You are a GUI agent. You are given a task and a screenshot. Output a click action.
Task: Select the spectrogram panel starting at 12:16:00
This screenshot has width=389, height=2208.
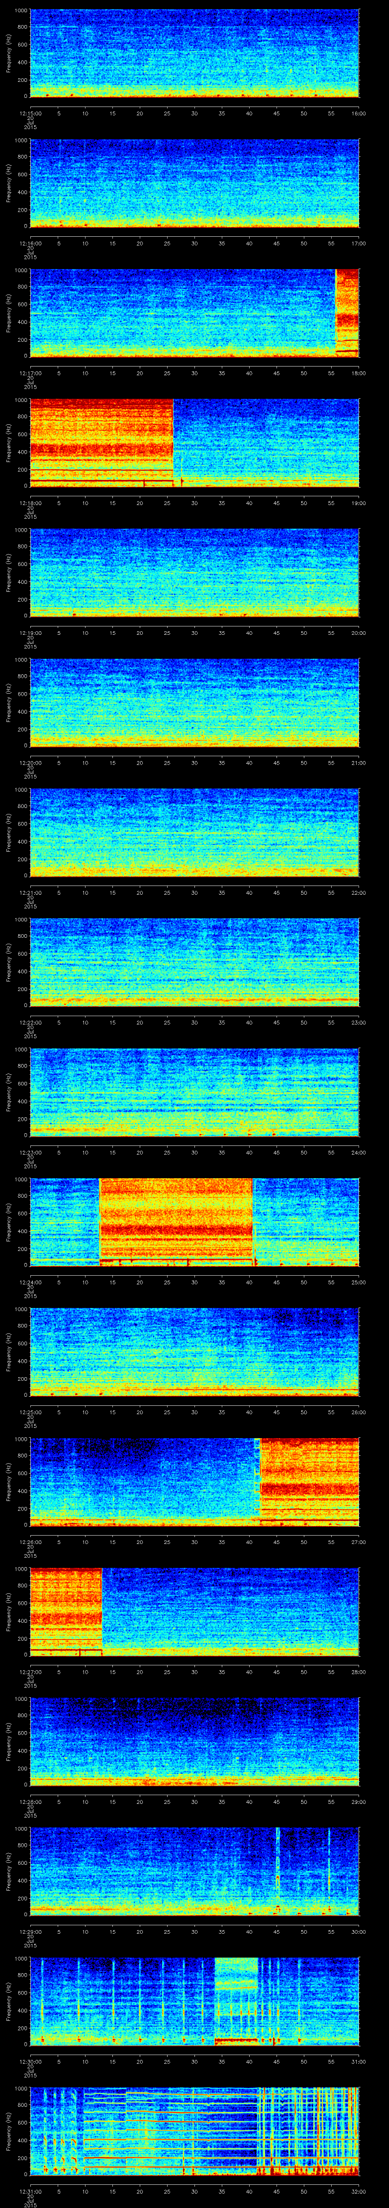point(194,183)
